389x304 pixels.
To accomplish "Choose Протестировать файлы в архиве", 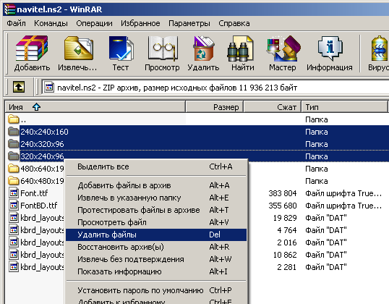I will [x=156, y=210].
